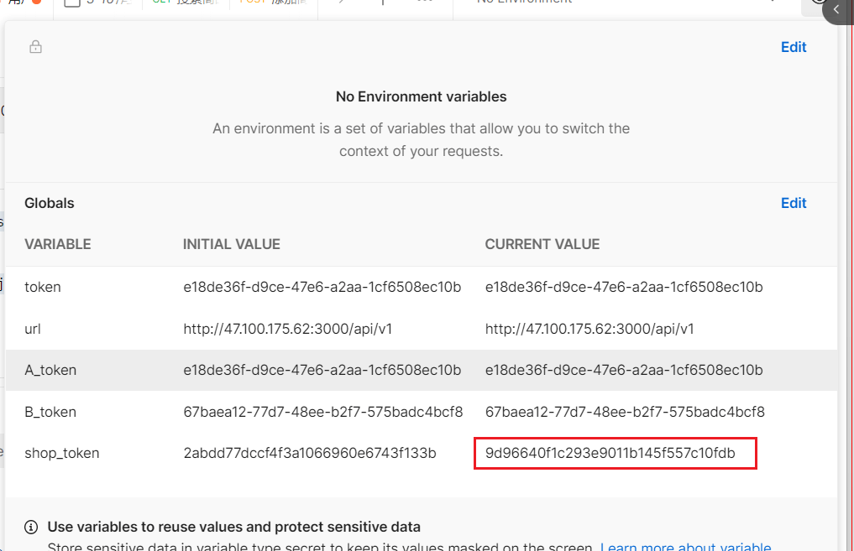Screen dimensions: 854x551
Task: Select the B_token current value
Action: pos(625,412)
